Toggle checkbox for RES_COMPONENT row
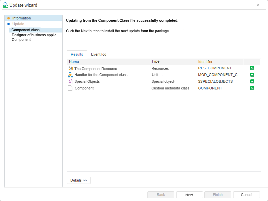Screen dimensions: 268x201 (x=252, y=68)
